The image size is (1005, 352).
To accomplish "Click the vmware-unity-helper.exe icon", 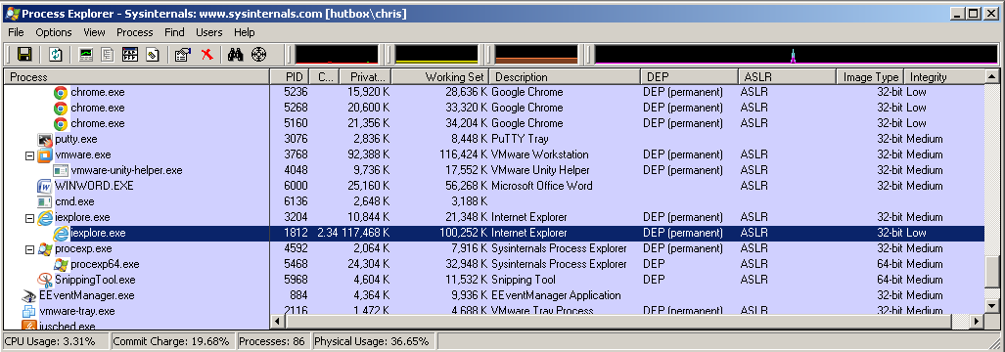I will coord(61,170).
